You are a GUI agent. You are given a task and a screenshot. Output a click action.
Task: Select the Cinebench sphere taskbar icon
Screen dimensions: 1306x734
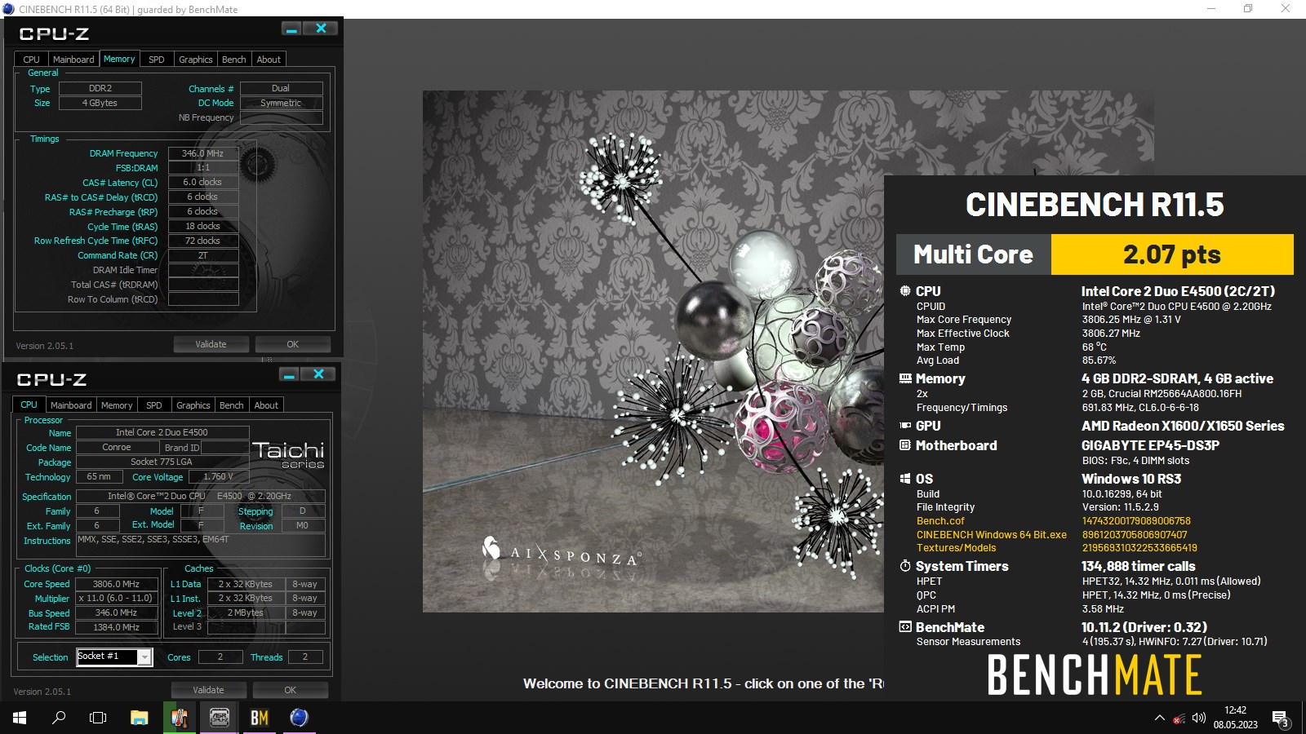pyautogui.click(x=299, y=718)
